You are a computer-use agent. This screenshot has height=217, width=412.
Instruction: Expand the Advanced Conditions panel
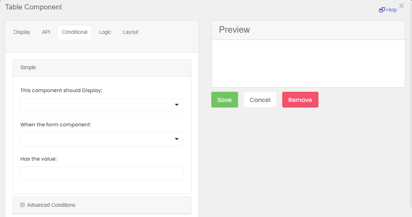tap(102, 205)
